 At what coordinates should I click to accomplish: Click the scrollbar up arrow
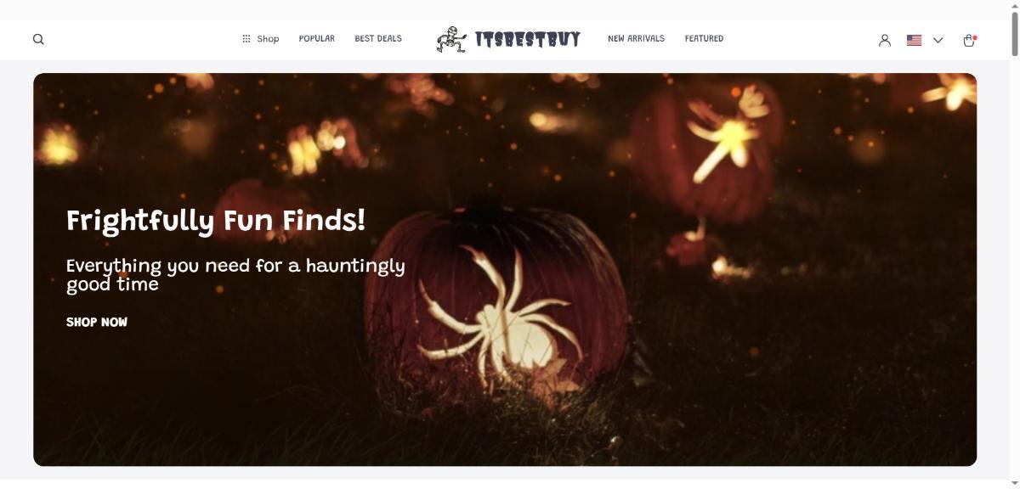click(1014, 6)
